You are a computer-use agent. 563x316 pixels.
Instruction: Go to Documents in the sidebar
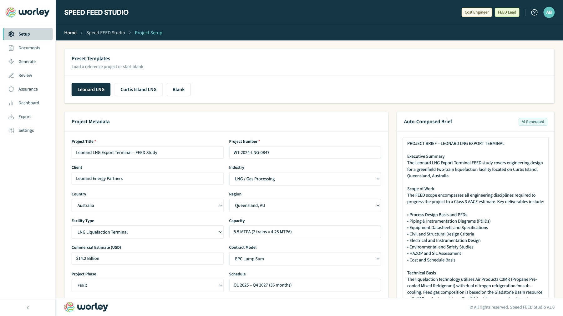pyautogui.click(x=28, y=48)
